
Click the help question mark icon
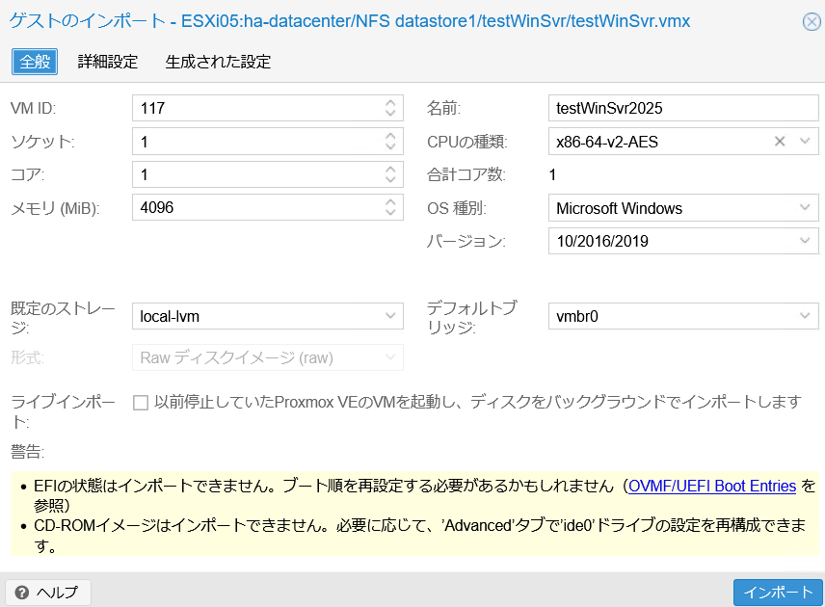22,592
